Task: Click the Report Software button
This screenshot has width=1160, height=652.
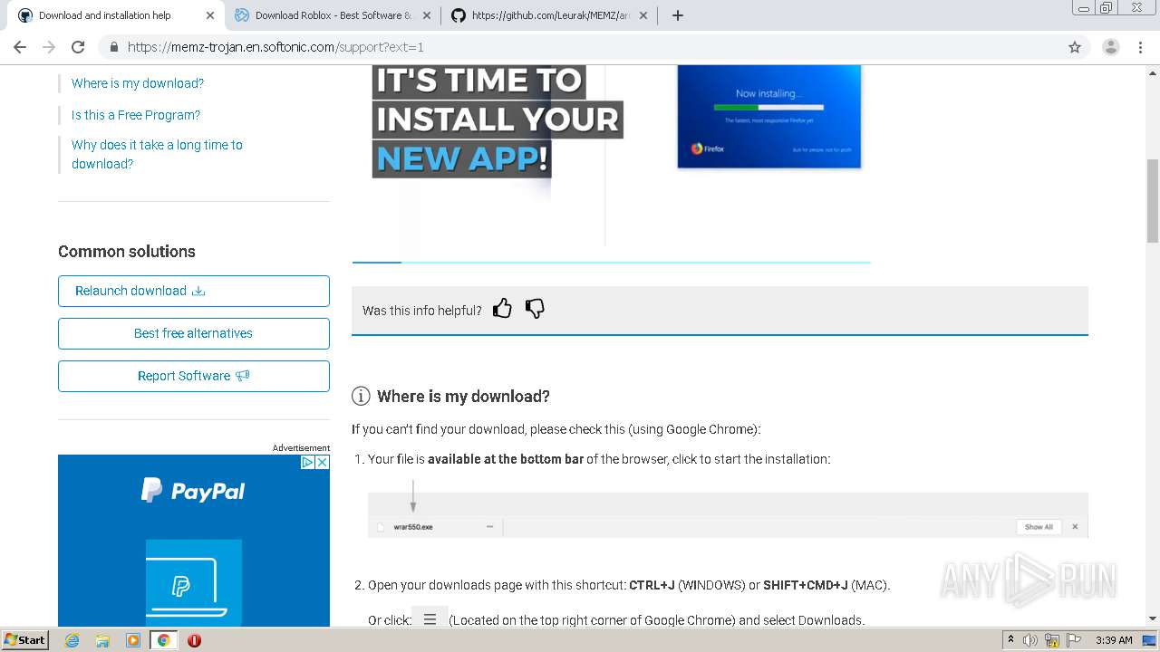Action: point(194,376)
